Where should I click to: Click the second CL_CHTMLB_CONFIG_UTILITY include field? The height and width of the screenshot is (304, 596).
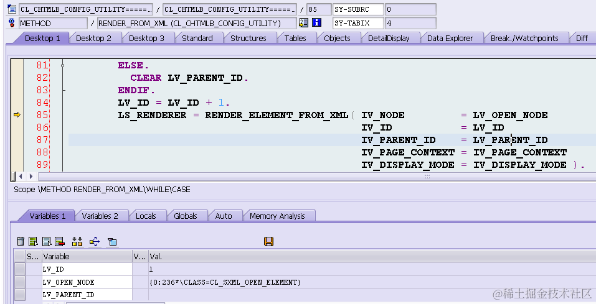coord(230,9)
